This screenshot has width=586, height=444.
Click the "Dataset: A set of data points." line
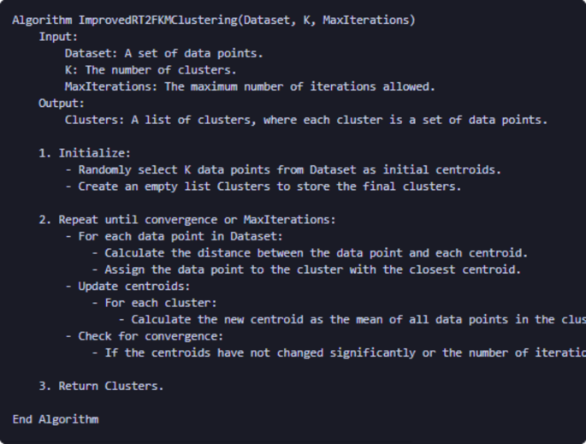click(x=164, y=53)
